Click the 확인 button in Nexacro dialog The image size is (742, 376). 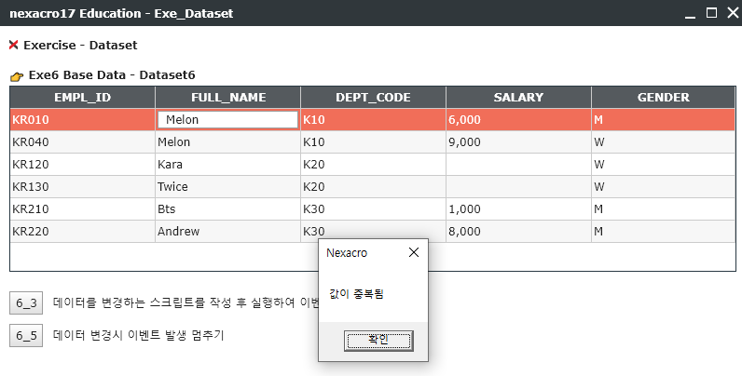[x=378, y=341]
